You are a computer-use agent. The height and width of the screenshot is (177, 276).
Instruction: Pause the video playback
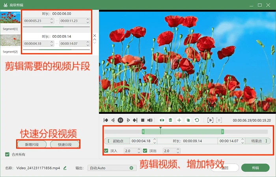point(120,120)
